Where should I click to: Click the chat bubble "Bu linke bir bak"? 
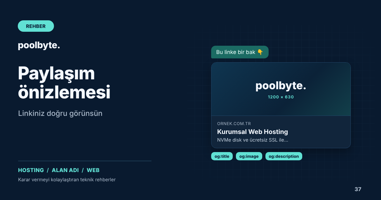click(x=240, y=52)
